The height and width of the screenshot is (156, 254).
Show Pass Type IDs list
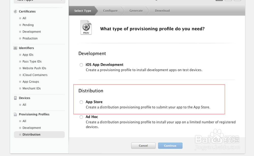click(x=32, y=62)
